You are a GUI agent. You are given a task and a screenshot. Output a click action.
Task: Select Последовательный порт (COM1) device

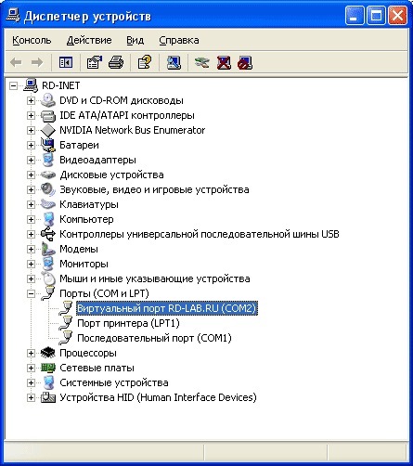click(154, 338)
